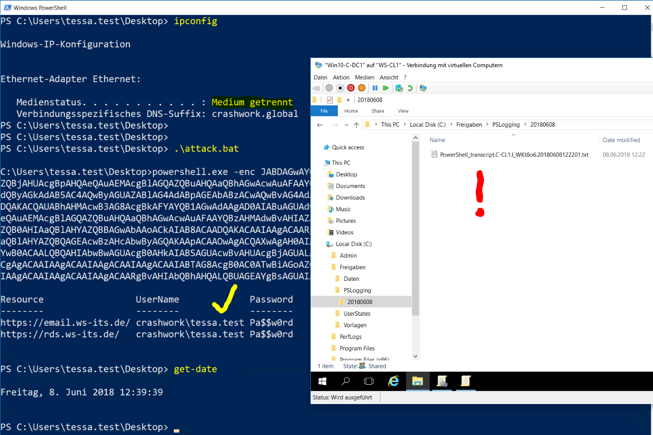653x435 pixels.
Task: Open the Windows Start menu in VM
Action: pos(322,381)
